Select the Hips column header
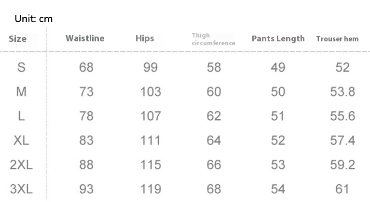Image resolution: width=370 pixels, height=202 pixels. 145,38
